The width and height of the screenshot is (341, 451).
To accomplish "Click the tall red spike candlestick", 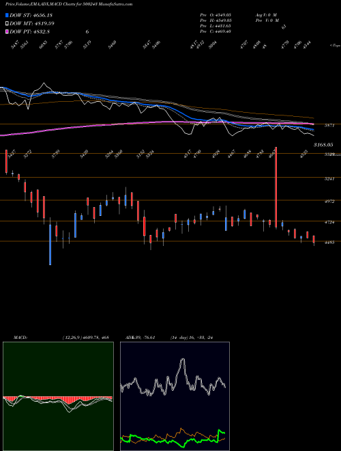I will (276, 187).
